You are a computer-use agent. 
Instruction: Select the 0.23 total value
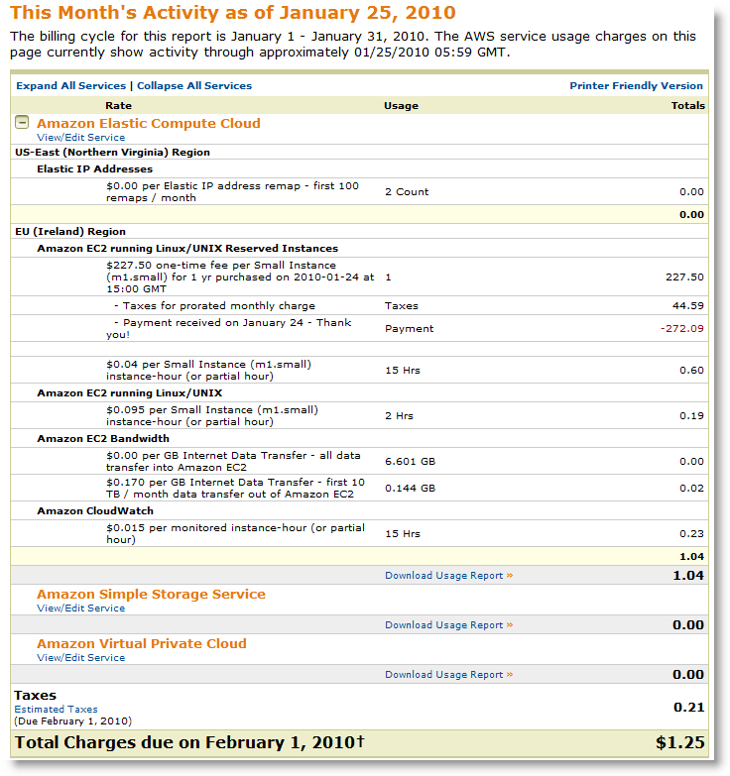point(691,533)
